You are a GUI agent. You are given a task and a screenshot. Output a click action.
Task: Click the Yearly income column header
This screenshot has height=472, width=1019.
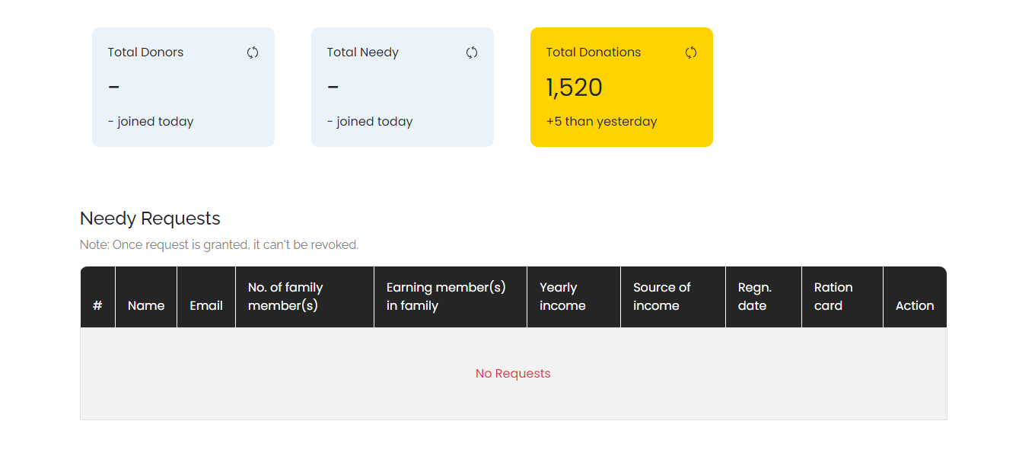[562, 297]
